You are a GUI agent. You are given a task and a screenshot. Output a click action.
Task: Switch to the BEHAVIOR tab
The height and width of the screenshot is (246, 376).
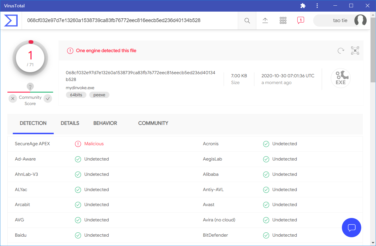click(x=105, y=123)
